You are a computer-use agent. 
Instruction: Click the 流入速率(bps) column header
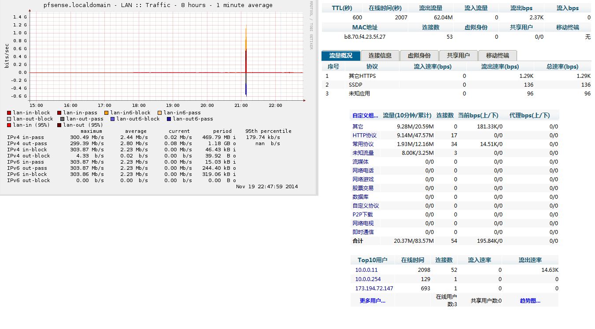433,67
